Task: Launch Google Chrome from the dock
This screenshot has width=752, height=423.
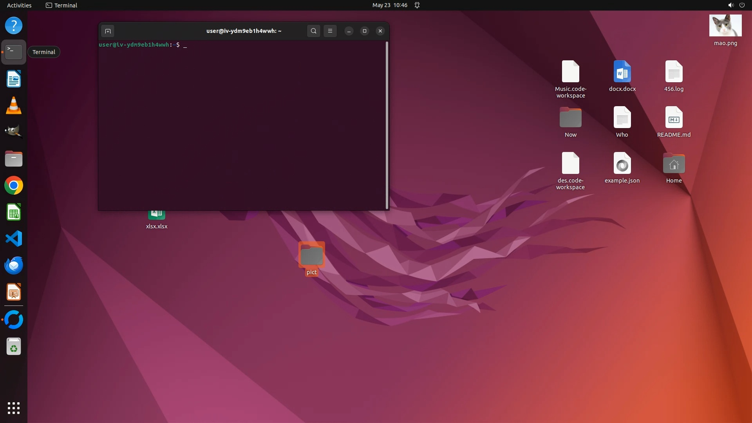Action: tap(14, 186)
